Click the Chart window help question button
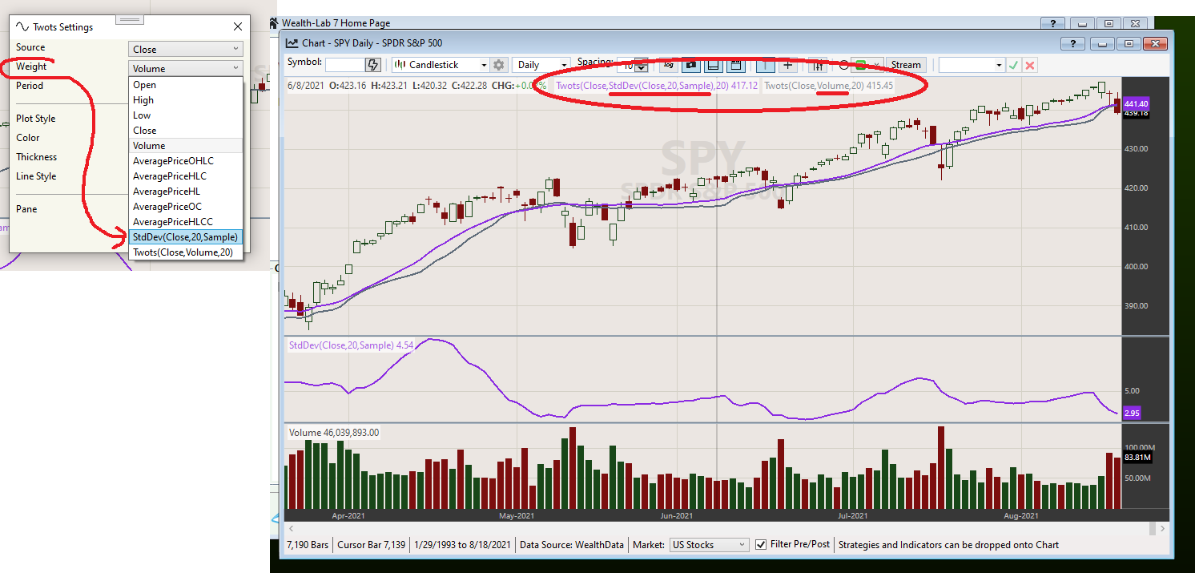This screenshot has width=1195, height=573. pyautogui.click(x=1072, y=43)
